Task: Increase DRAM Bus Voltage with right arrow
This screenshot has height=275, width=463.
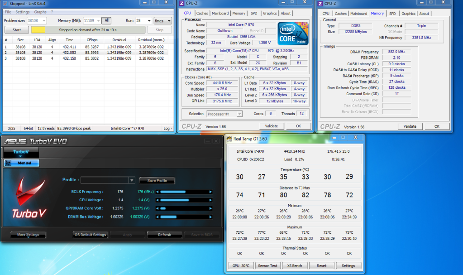Action: pyautogui.click(x=210, y=217)
